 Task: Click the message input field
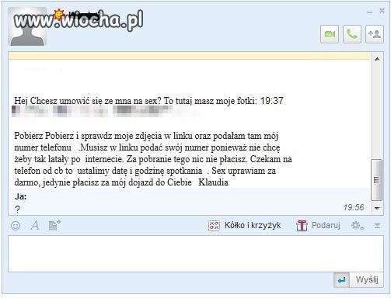[x=196, y=254]
